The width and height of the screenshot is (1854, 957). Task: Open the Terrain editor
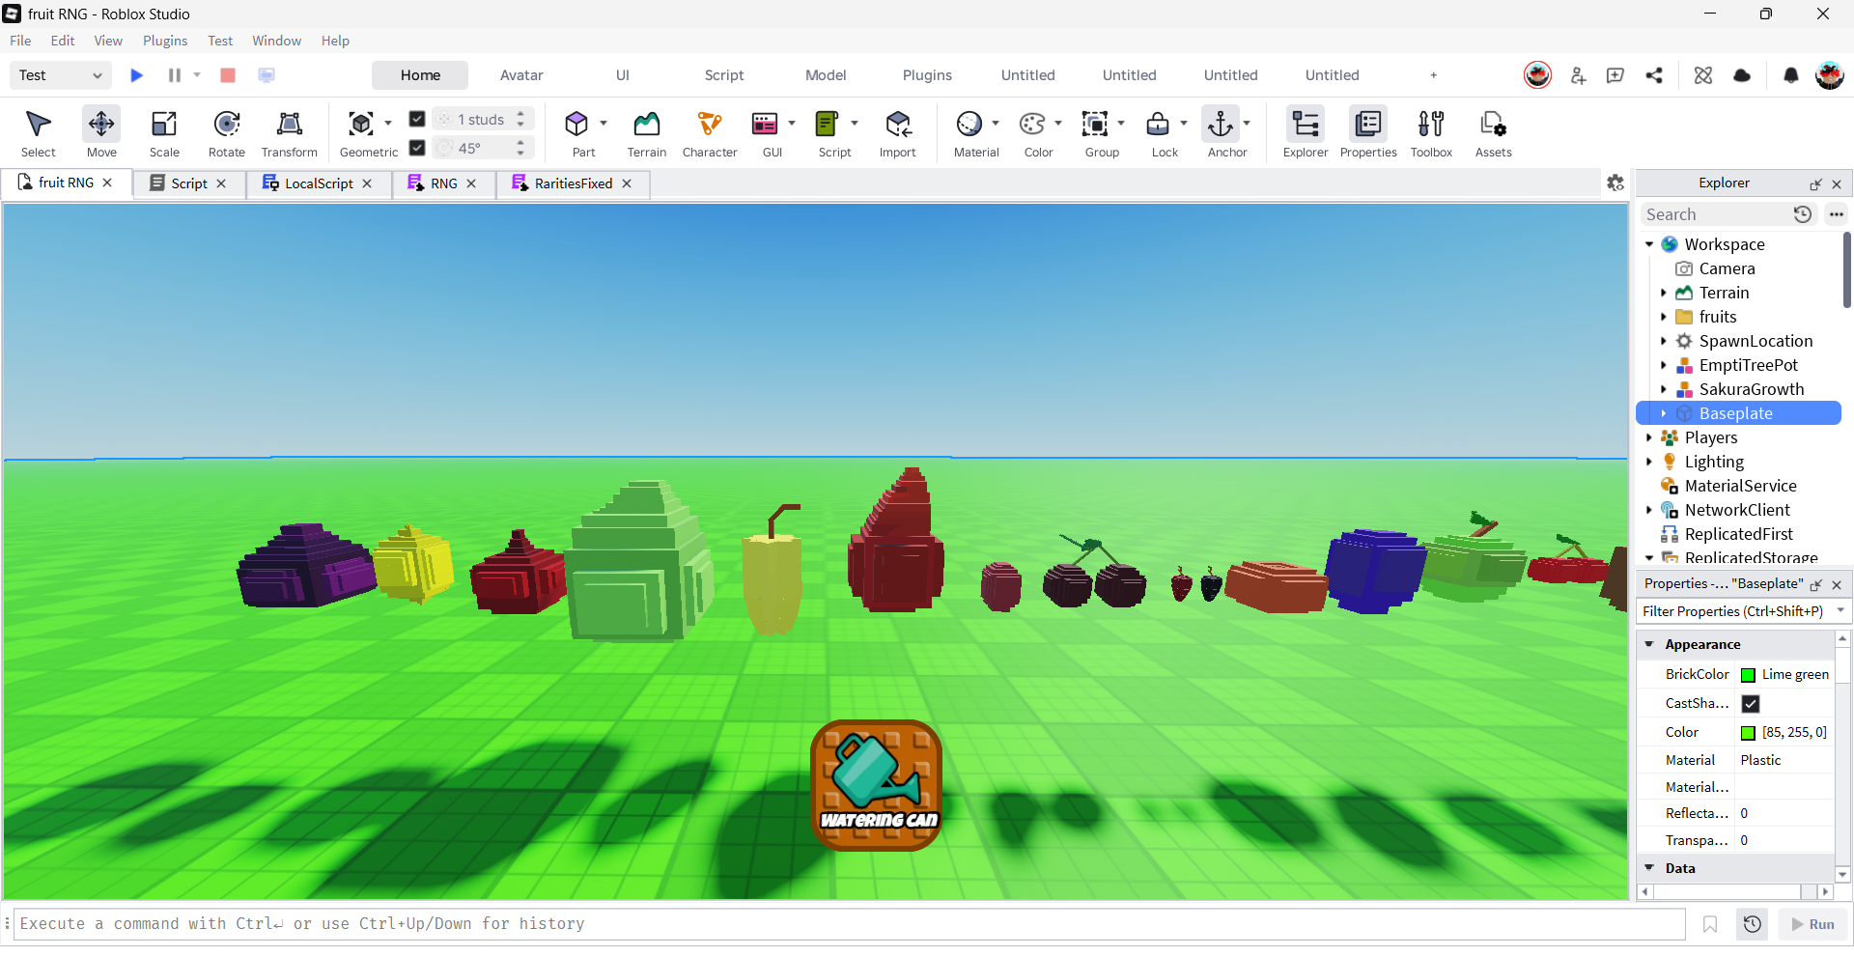pos(647,132)
